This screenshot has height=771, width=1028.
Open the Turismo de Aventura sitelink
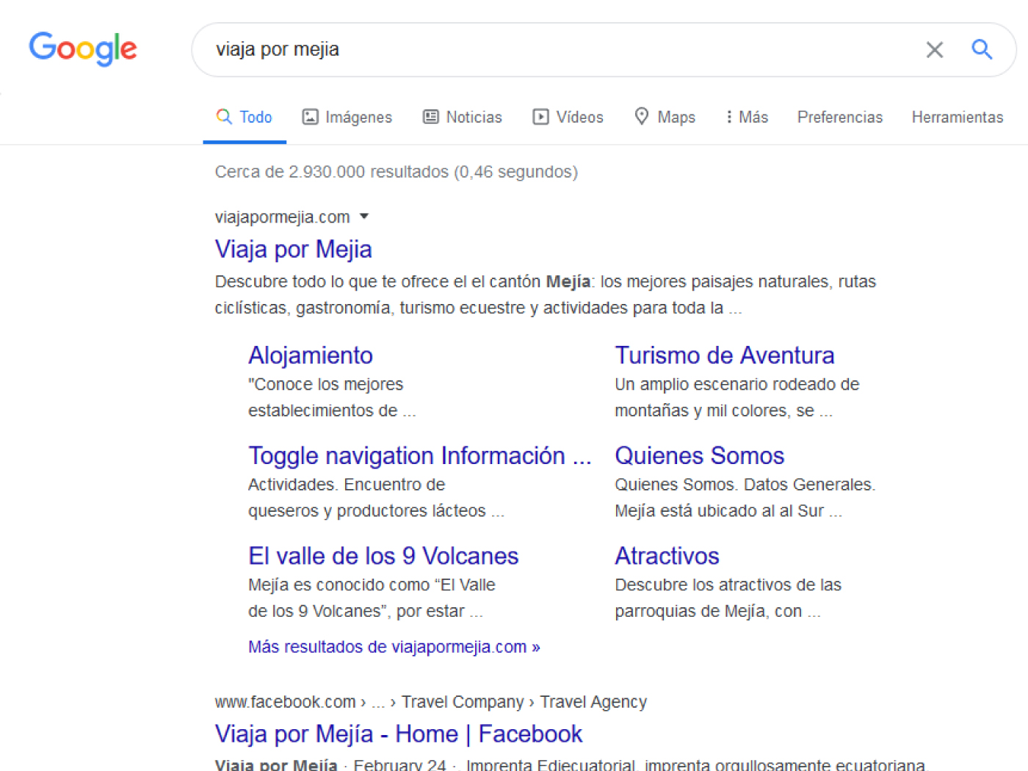coord(725,355)
